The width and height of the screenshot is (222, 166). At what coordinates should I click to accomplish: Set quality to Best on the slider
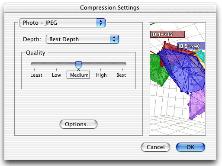coord(121,75)
